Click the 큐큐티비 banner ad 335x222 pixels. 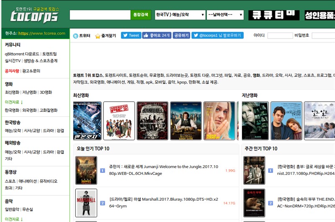tap(274, 15)
